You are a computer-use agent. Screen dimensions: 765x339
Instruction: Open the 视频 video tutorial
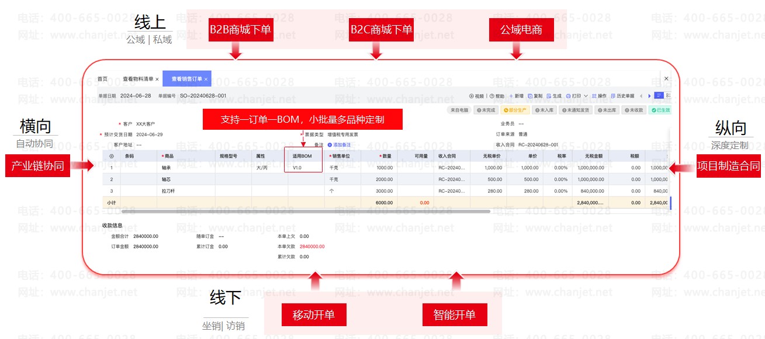(476, 96)
